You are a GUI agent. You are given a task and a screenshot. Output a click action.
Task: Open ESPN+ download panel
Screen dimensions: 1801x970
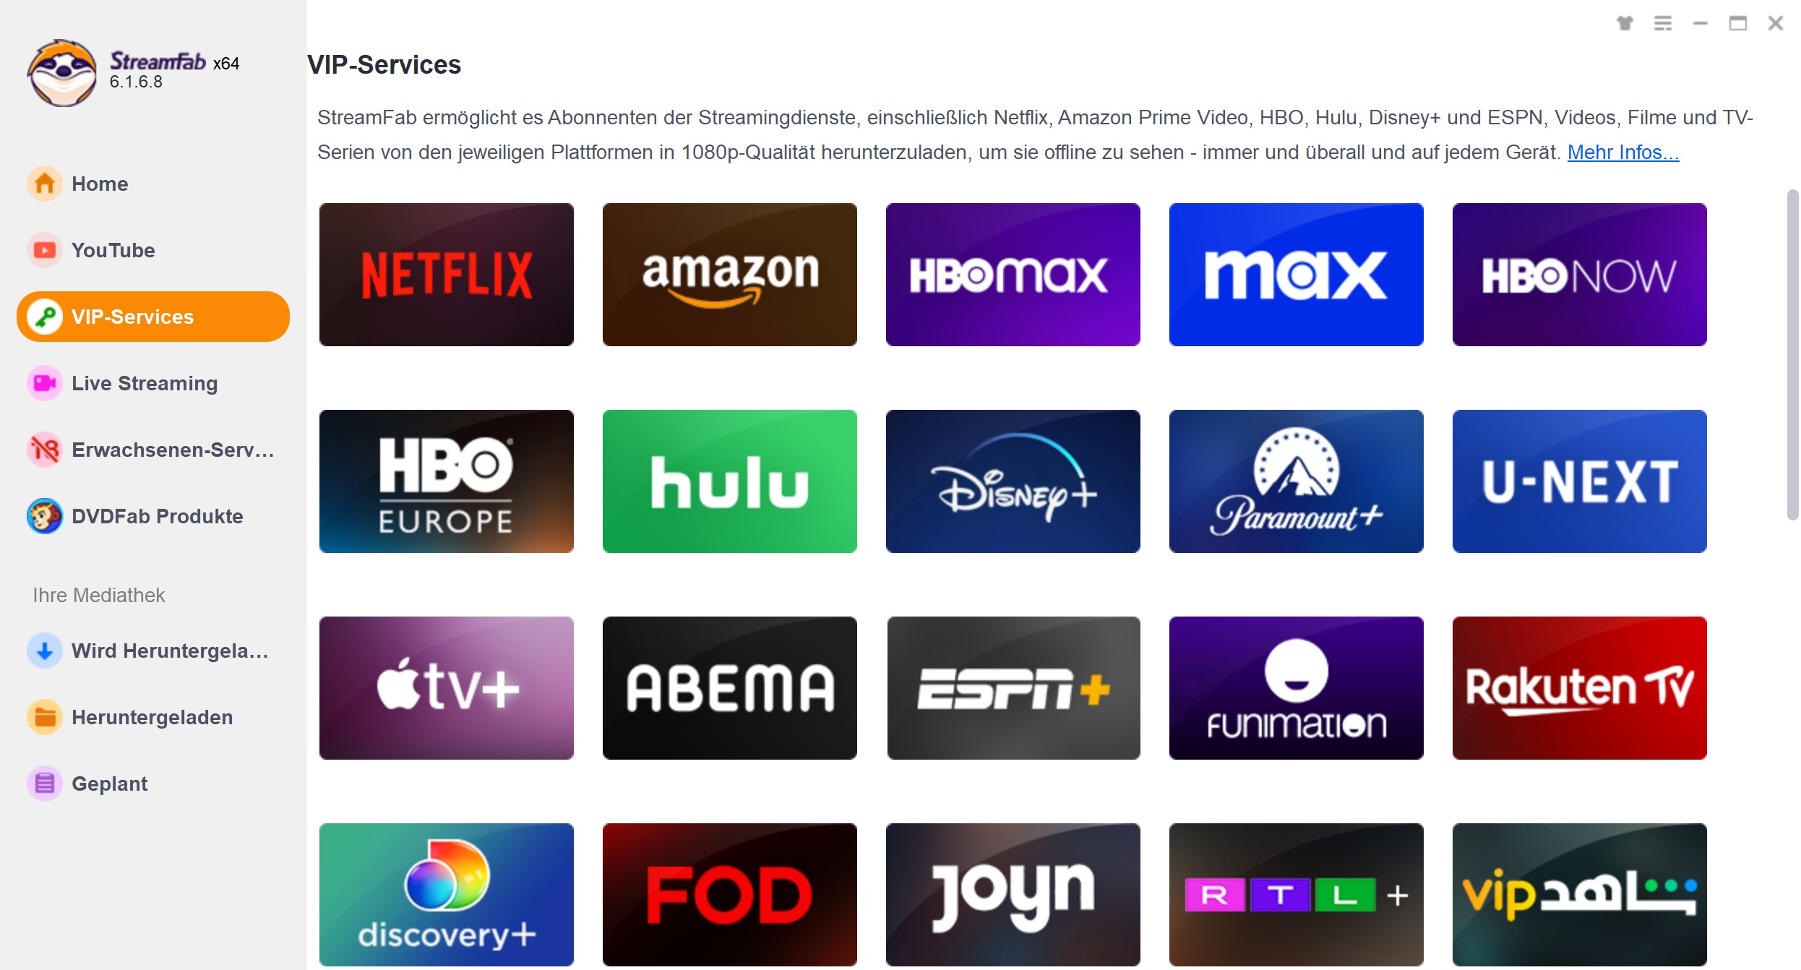1013,687
